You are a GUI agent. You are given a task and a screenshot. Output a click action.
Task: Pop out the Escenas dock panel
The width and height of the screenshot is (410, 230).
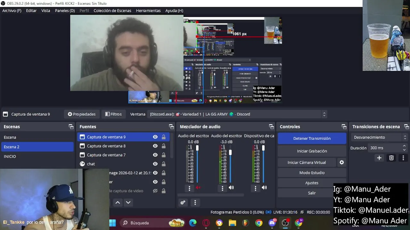71,127
